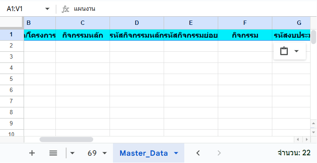Click the scroll down arrow
Viewport: 317px width, 163px height.
point(314,132)
